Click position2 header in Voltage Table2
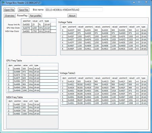 [x=106, y=78]
